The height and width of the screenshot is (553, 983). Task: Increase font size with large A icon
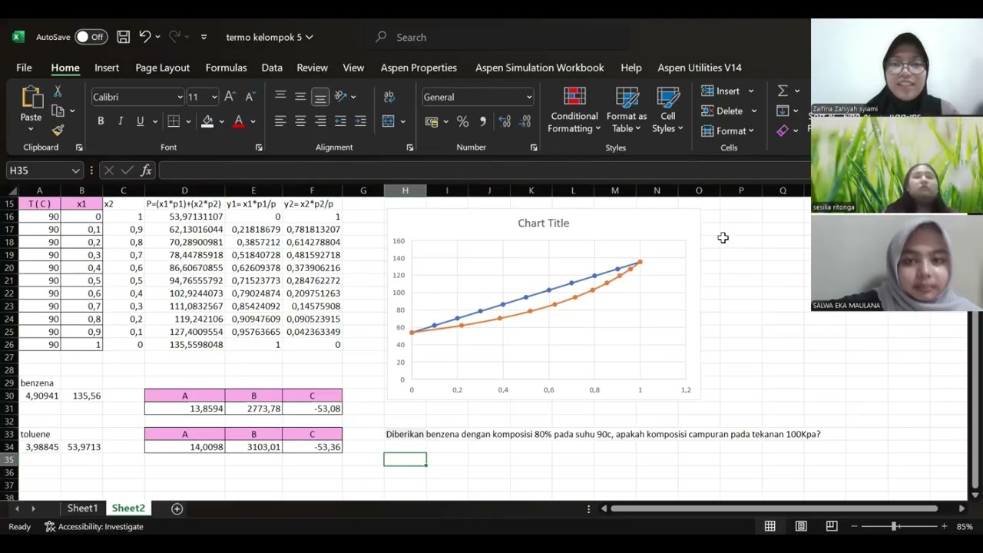point(230,97)
